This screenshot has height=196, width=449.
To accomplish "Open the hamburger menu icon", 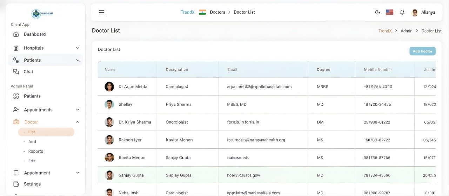I will [101, 12].
